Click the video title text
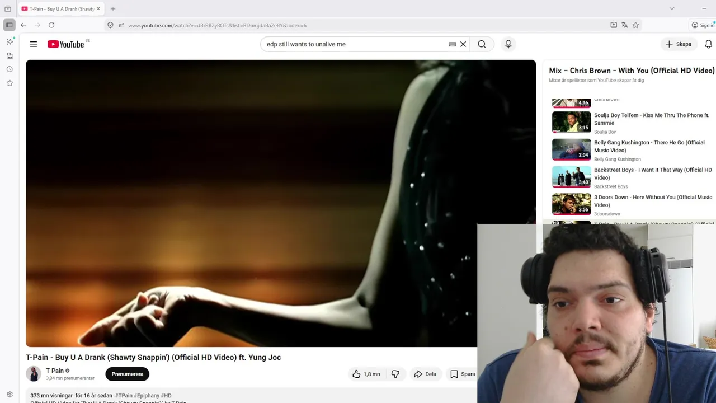Viewport: 716px width, 403px height. click(x=153, y=357)
